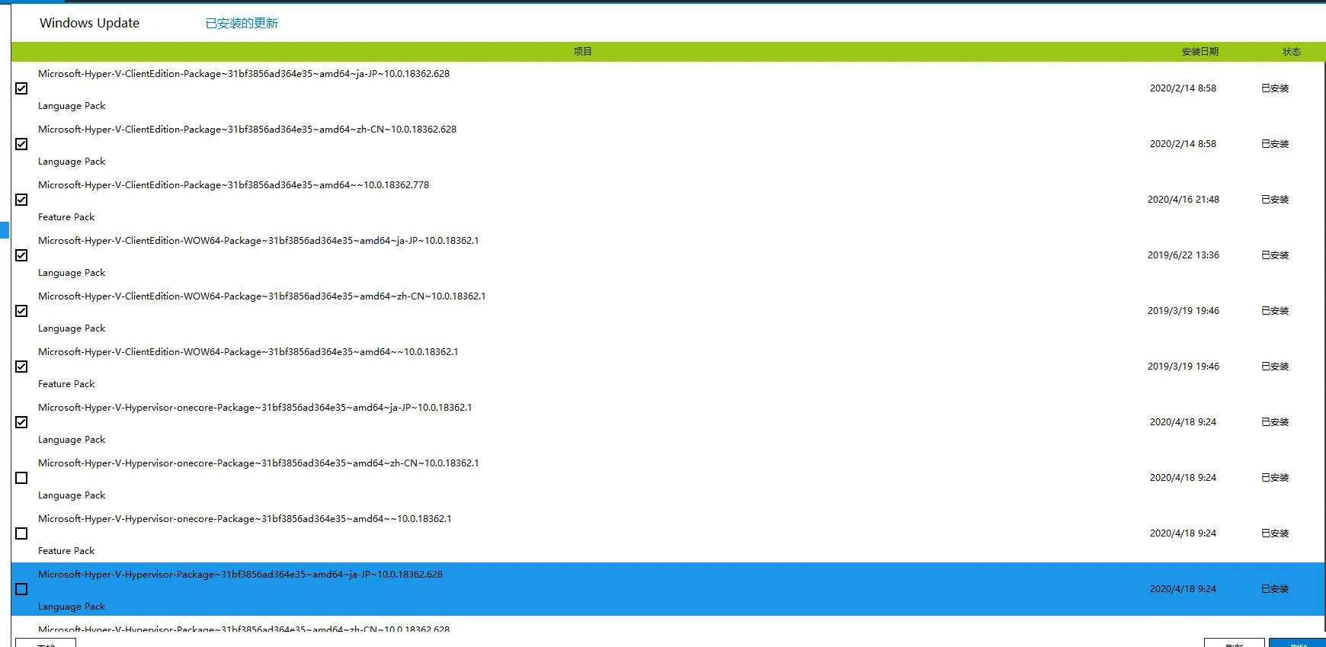The width and height of the screenshot is (1326, 647).
Task: Check the highlighted Hypervisor-Package ja-JP checkbox
Action: click(x=21, y=589)
